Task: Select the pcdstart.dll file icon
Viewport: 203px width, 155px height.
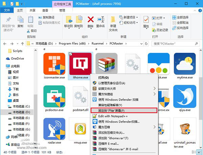Action: [x=81, y=96]
